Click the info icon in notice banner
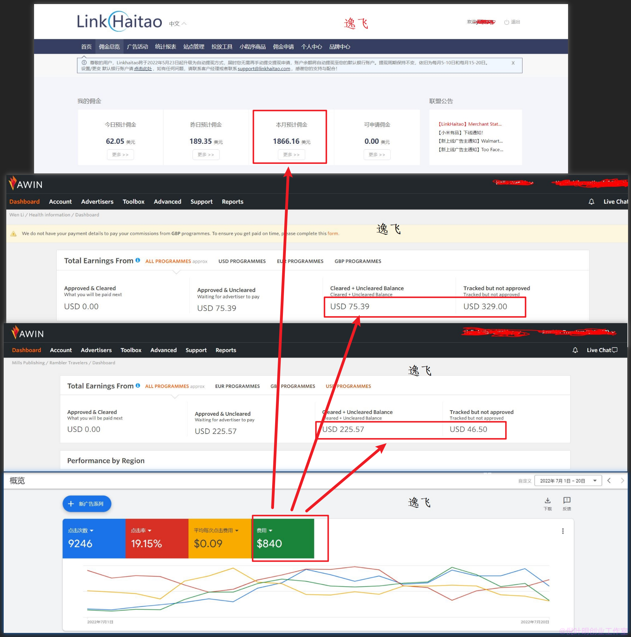631x637 pixels. 84,63
